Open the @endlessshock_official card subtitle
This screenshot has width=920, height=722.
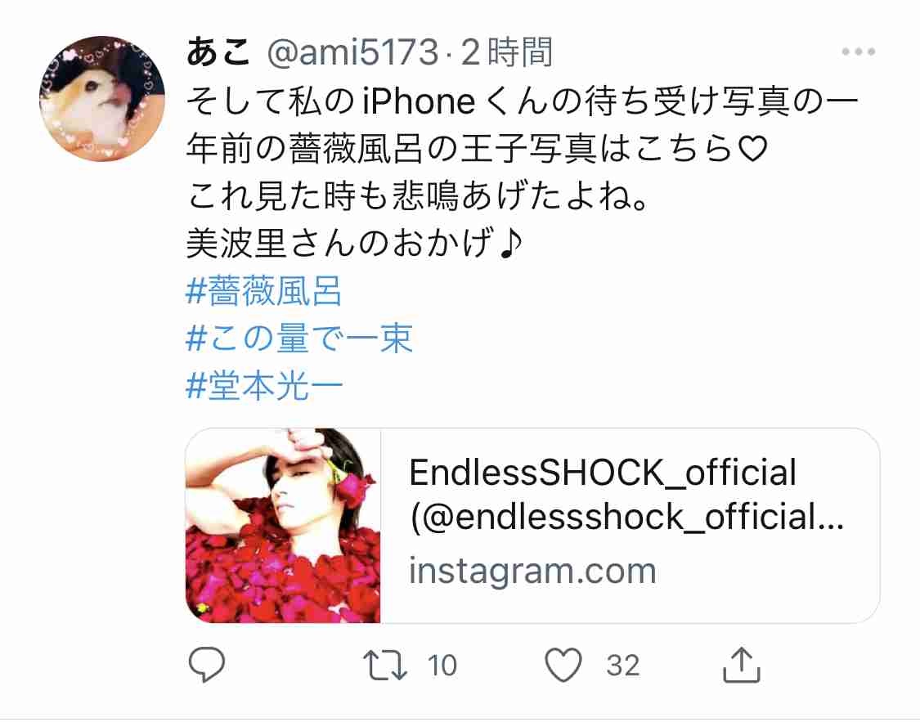pyautogui.click(x=626, y=518)
